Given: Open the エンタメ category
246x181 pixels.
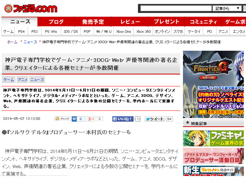Looking at the screenshot, I should pyautogui.click(x=238, y=32).
